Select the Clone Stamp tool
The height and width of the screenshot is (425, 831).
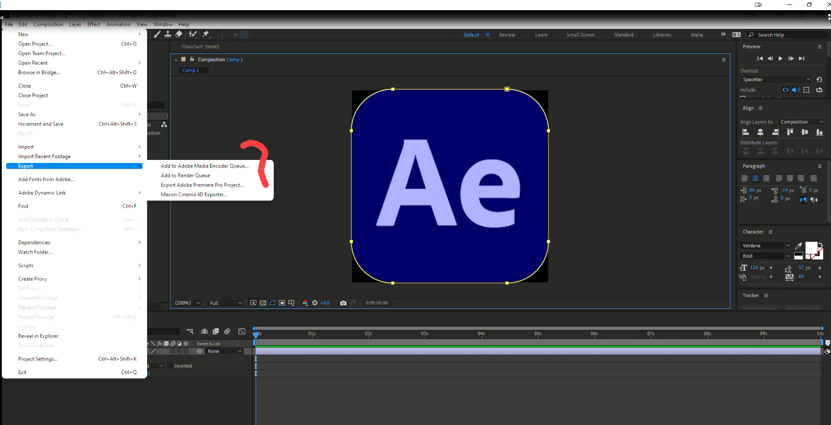(168, 34)
